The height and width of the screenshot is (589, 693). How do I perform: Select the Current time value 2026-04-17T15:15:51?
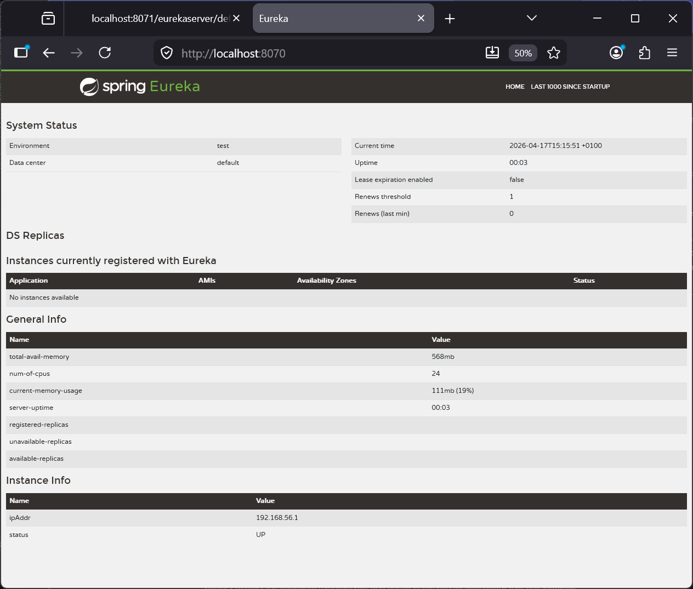coord(555,146)
